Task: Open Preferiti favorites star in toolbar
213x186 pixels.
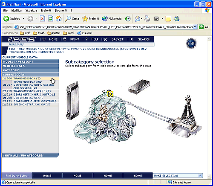Action: pyautogui.click(x=90, y=19)
